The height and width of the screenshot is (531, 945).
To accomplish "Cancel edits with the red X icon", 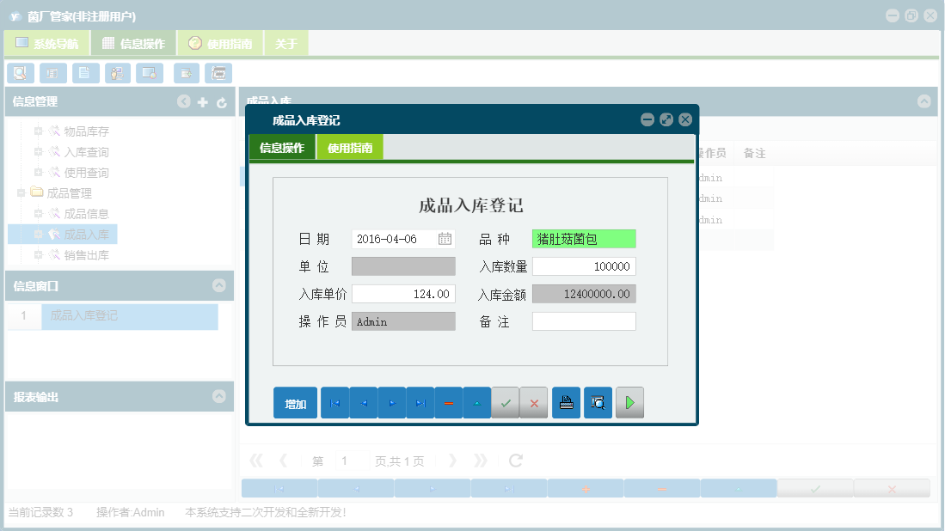I will point(533,402).
